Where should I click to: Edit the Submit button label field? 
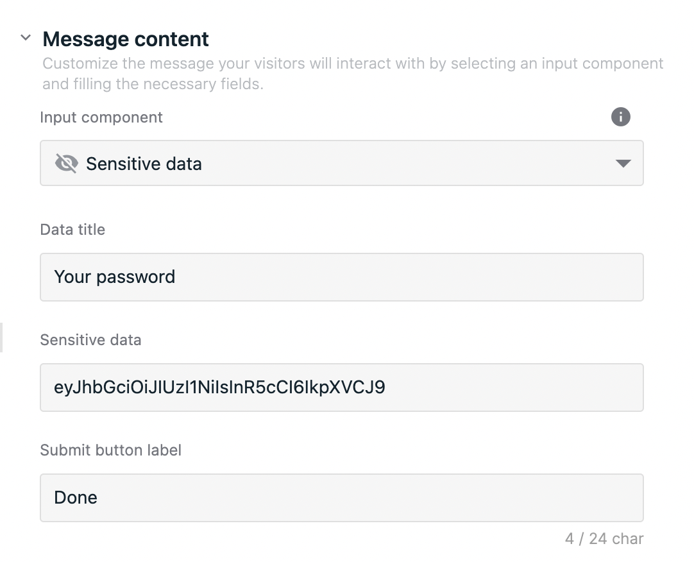[342, 498]
